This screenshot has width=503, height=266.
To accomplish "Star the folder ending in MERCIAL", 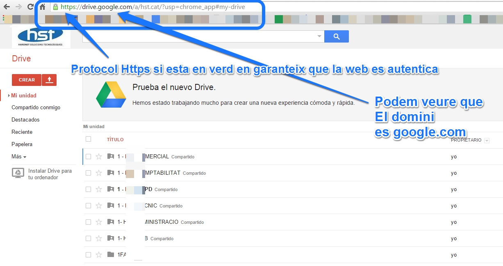I will (x=98, y=156).
